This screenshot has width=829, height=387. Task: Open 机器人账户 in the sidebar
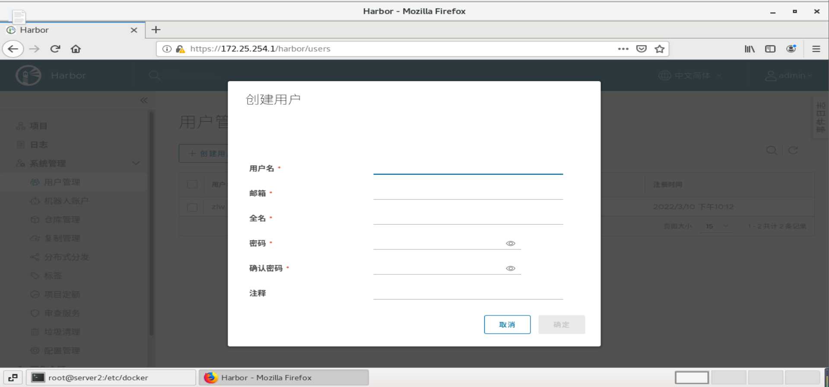pos(66,201)
